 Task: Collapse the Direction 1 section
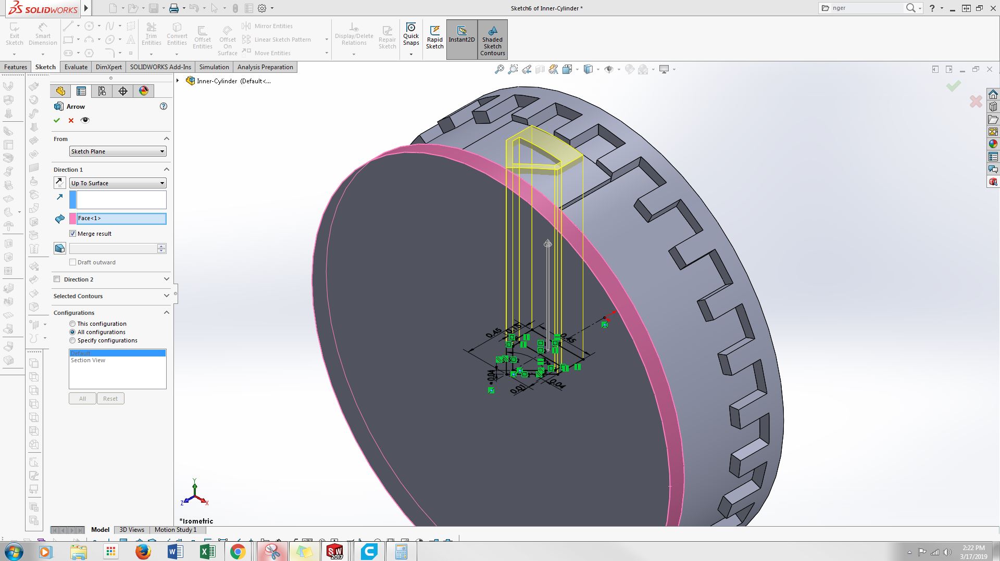167,169
